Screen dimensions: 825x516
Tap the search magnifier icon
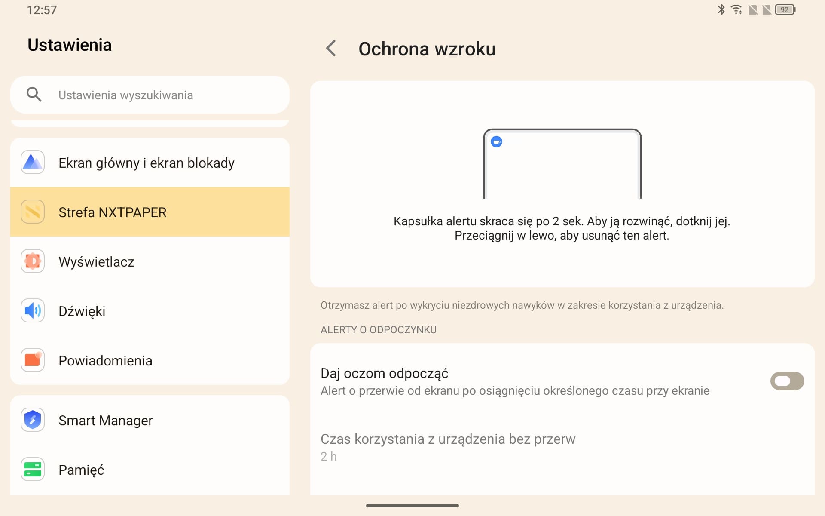pos(34,94)
